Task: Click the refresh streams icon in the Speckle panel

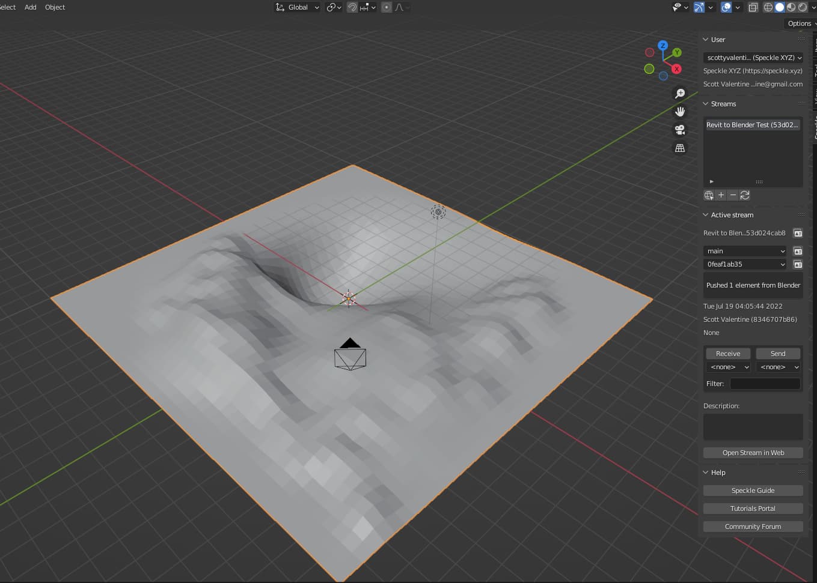Action: [745, 195]
